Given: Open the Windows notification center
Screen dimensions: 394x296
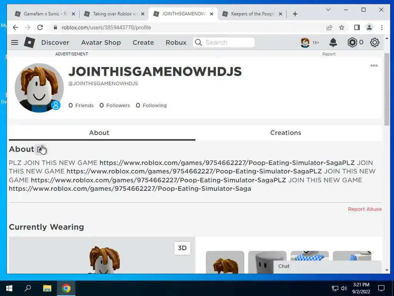Looking at the screenshot, I should coord(381,288).
